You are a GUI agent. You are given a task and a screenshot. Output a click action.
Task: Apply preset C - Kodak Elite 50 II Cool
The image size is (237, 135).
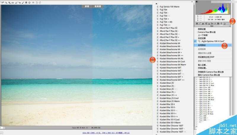(168, 120)
